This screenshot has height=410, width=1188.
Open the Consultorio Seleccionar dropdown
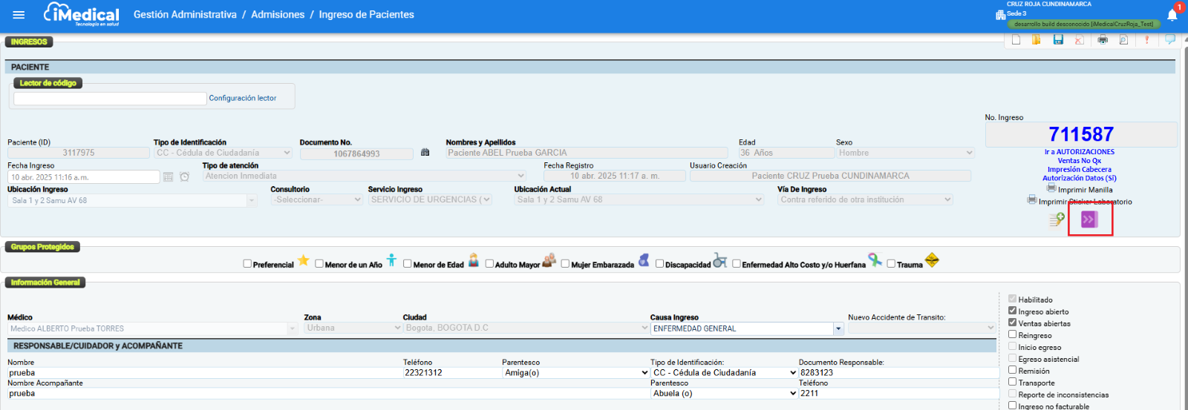click(x=316, y=199)
